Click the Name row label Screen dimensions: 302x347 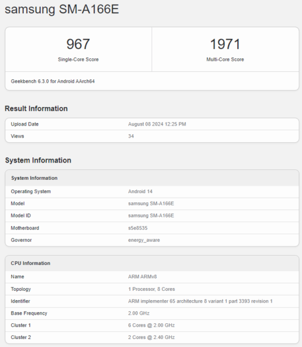(x=17, y=276)
